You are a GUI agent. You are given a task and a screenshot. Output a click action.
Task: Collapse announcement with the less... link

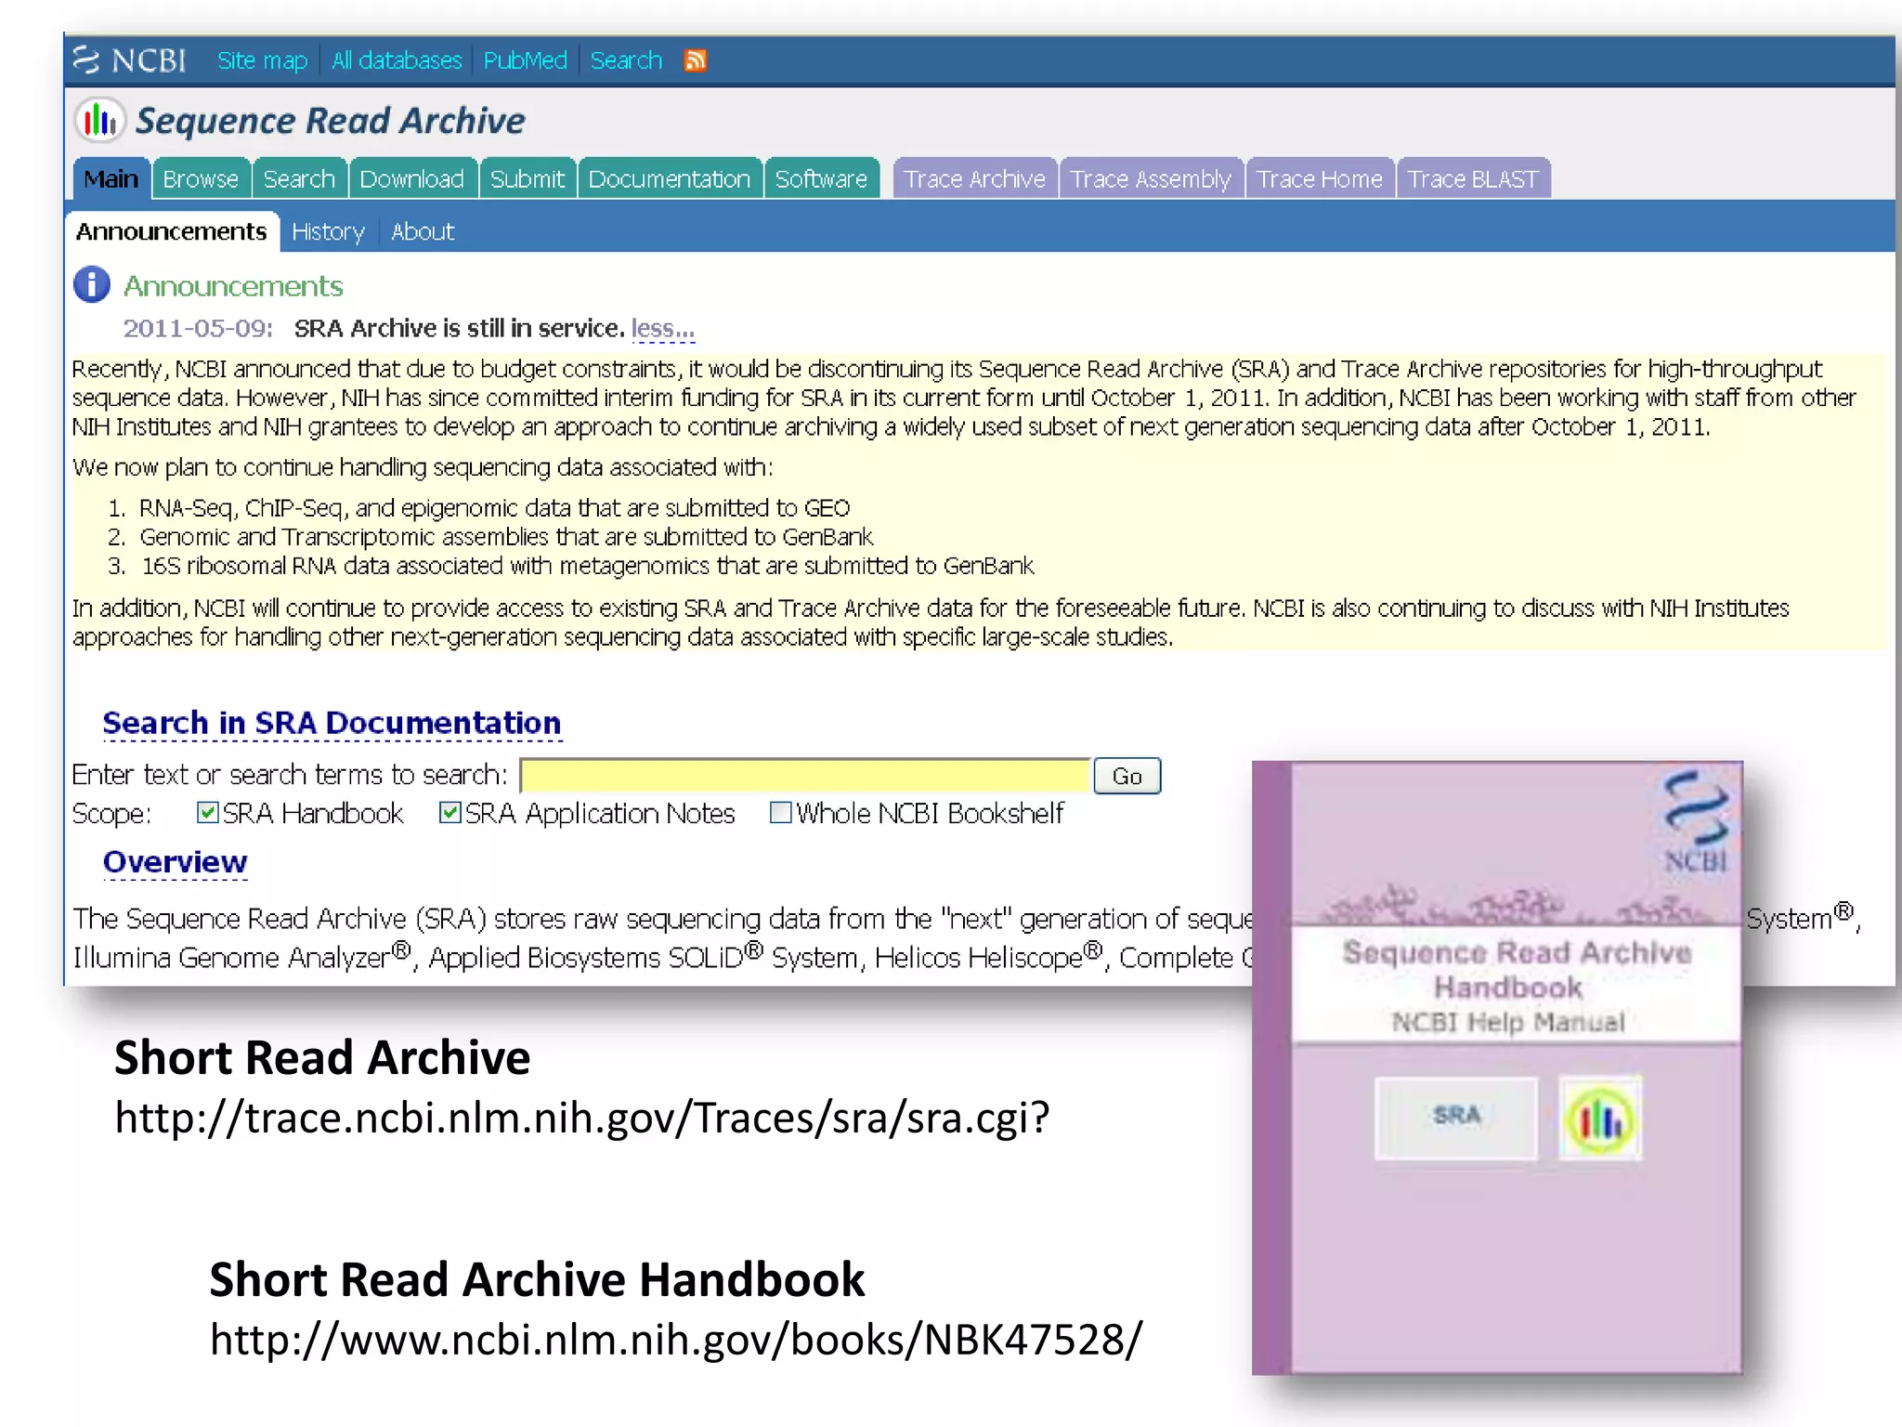pyautogui.click(x=662, y=329)
